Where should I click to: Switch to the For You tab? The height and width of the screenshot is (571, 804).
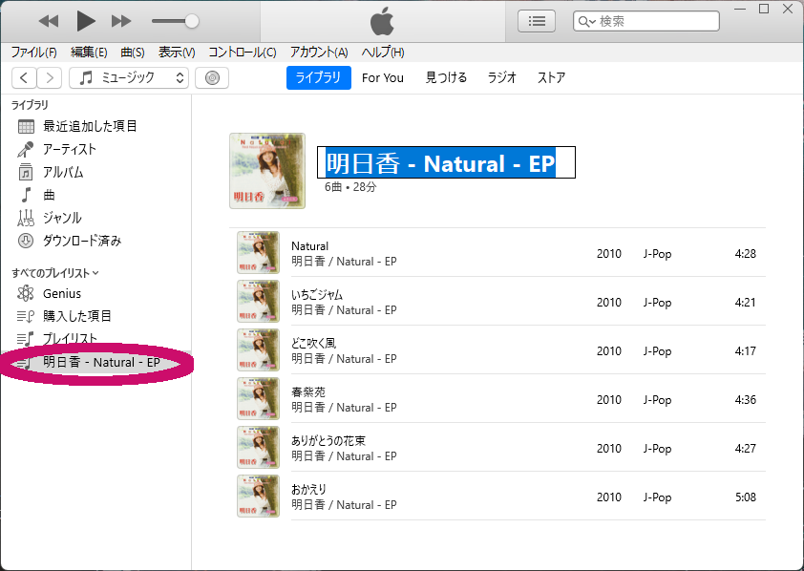(383, 78)
